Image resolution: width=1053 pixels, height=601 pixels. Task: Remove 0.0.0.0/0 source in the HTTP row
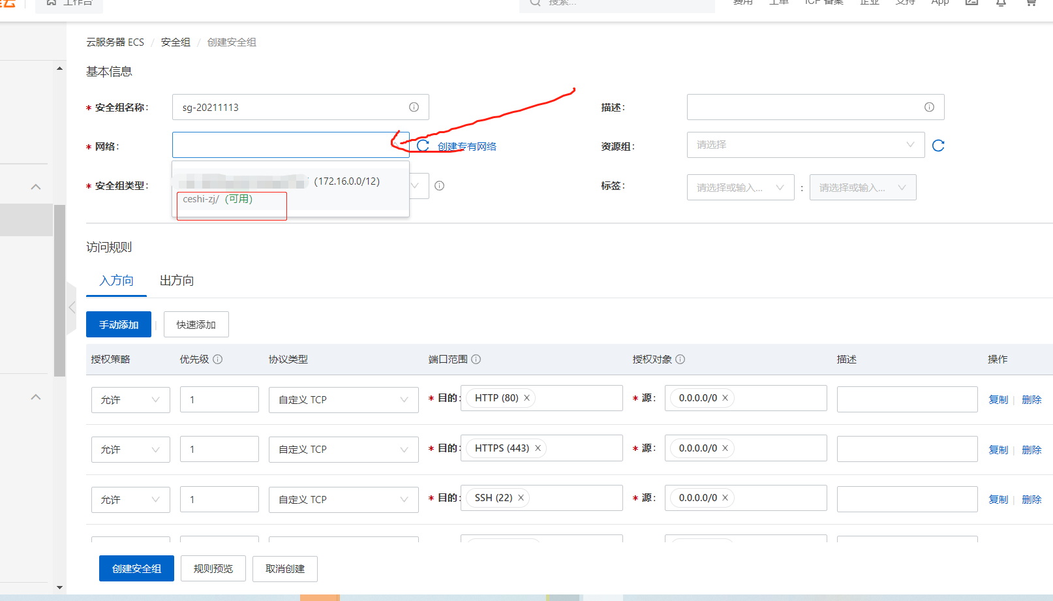tap(725, 398)
